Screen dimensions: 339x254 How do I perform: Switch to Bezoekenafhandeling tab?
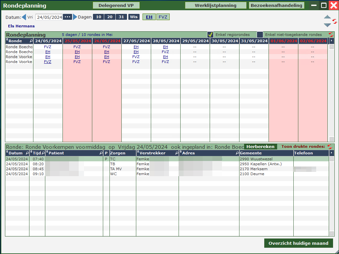276,5
